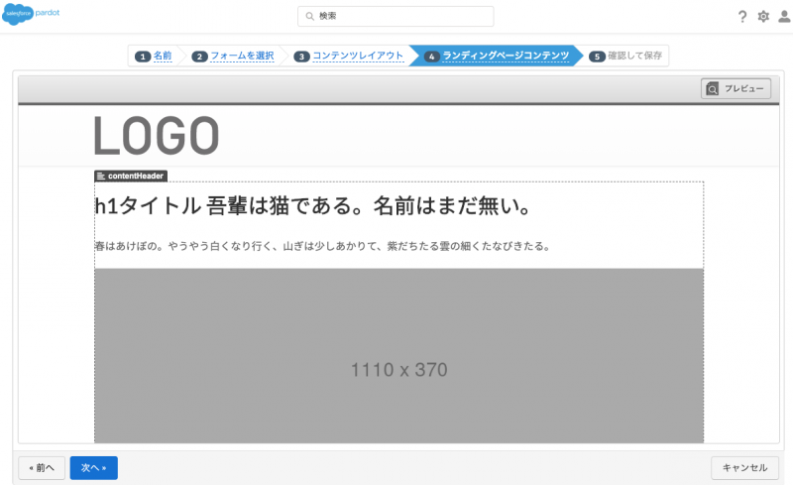Click the キャンセル button
Image resolution: width=793 pixels, height=485 pixels.
tap(744, 468)
